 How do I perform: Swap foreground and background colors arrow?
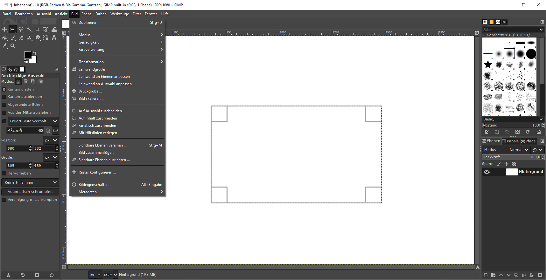tap(35, 53)
